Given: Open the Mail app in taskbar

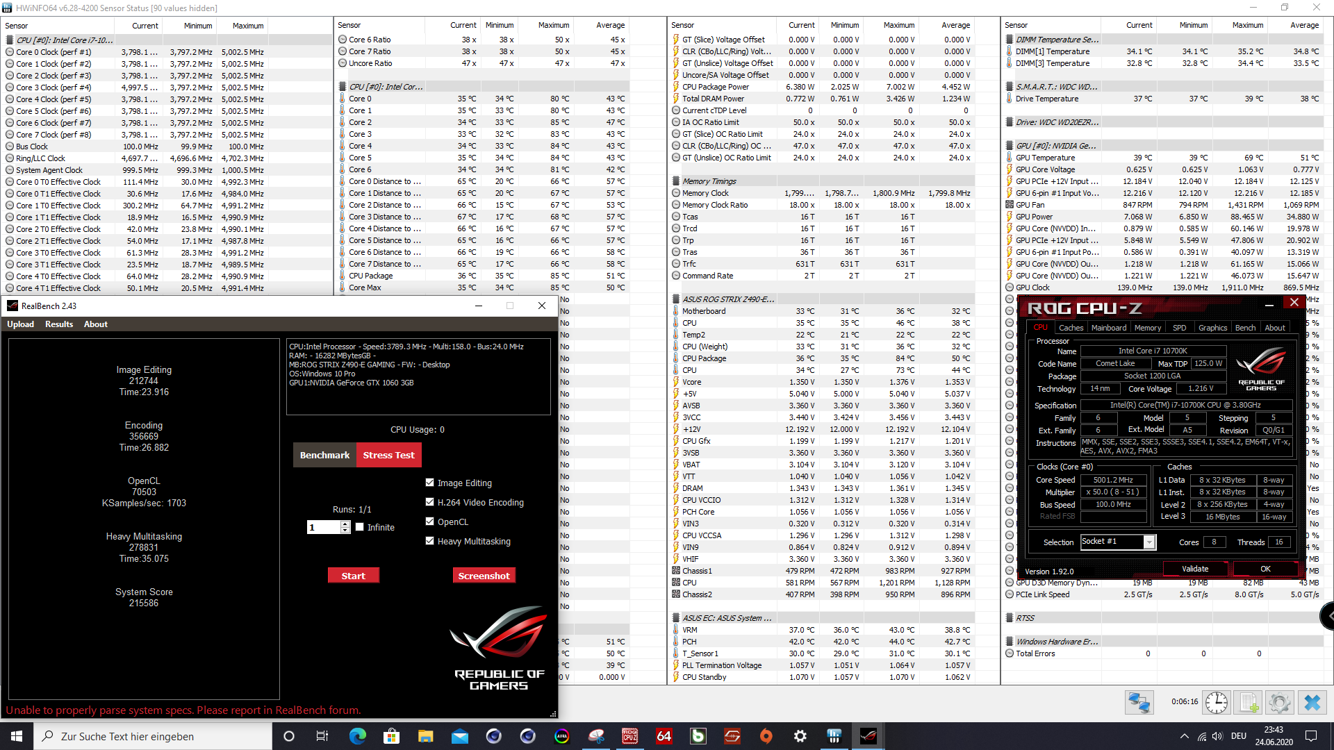Looking at the screenshot, I should pos(459,736).
